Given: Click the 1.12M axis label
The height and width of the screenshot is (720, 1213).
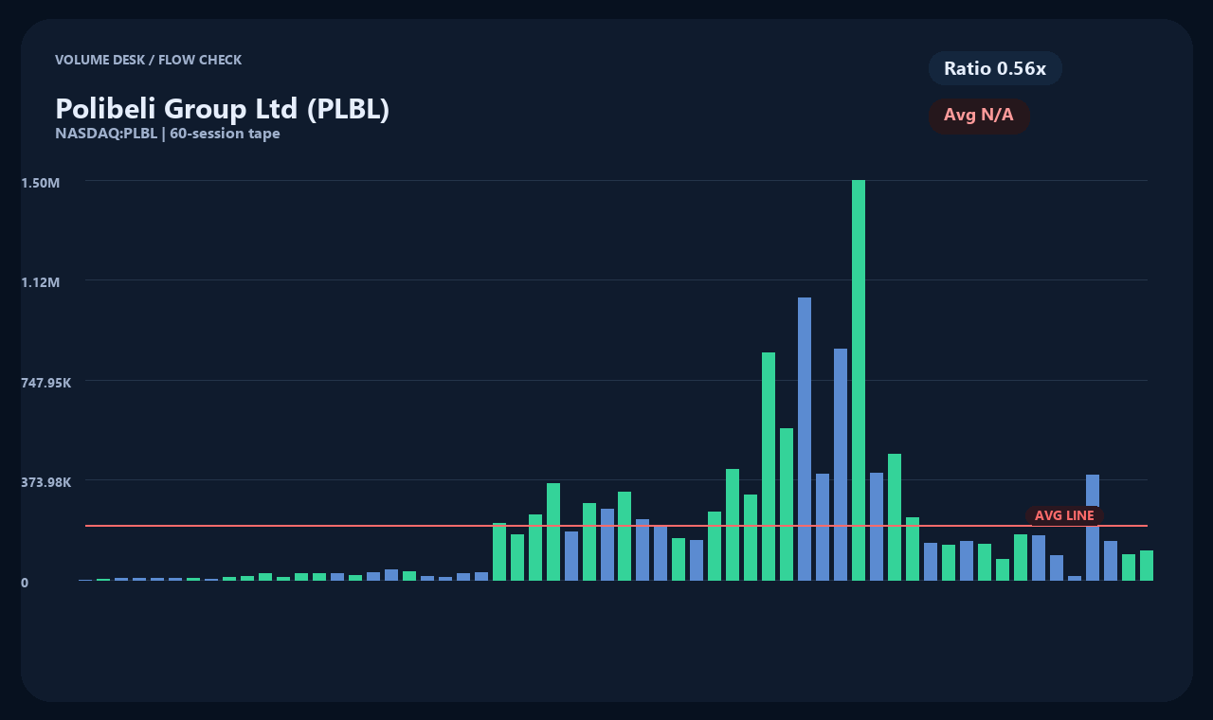Looking at the screenshot, I should coord(41,282).
